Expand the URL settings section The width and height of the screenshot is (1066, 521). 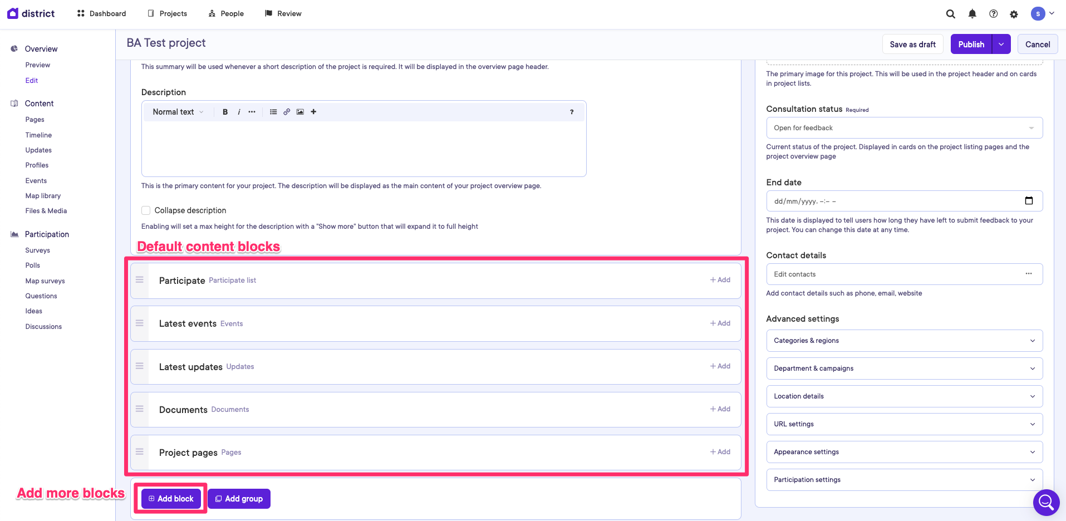pos(904,424)
